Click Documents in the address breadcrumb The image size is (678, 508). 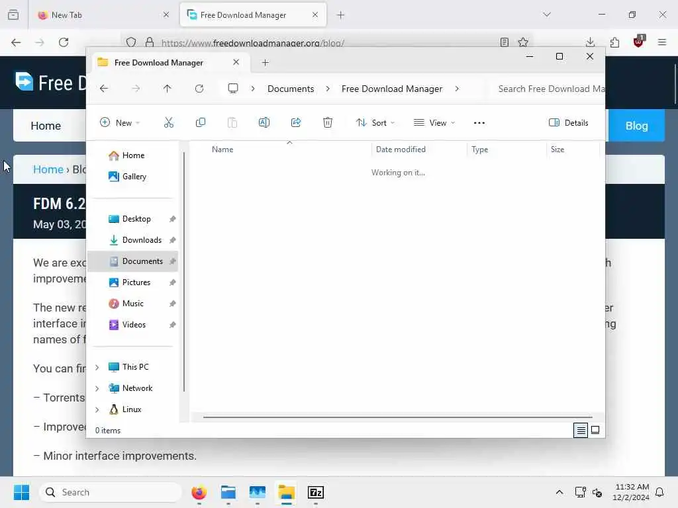click(291, 89)
